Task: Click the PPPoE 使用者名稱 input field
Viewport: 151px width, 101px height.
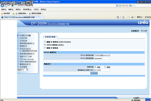Action: click(x=102, y=55)
